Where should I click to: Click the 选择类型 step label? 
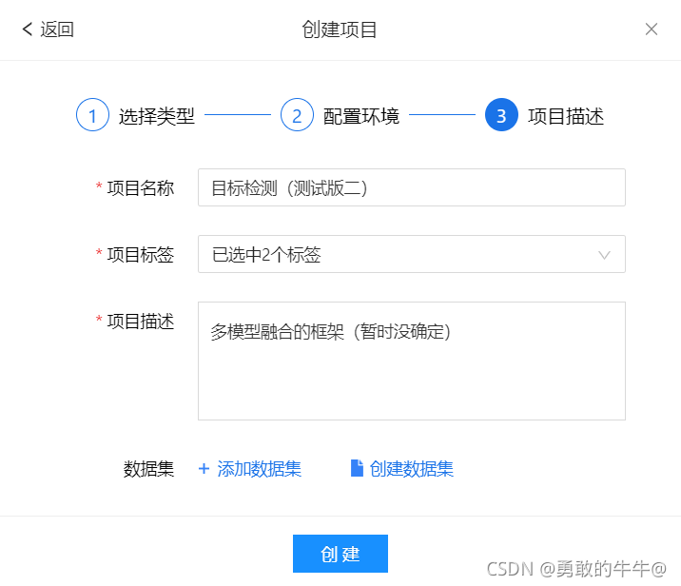(157, 116)
